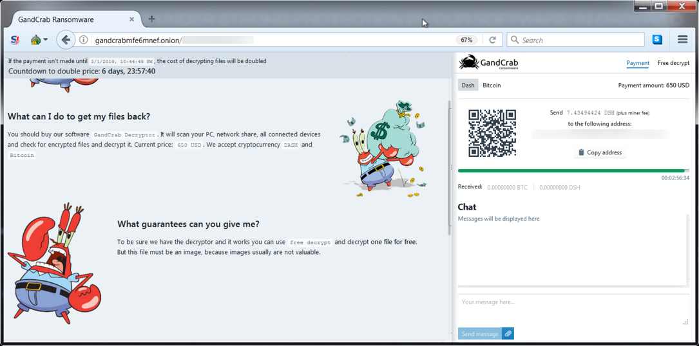Click the 67% zoom level indicator
The height and width of the screenshot is (346, 699).
click(466, 40)
